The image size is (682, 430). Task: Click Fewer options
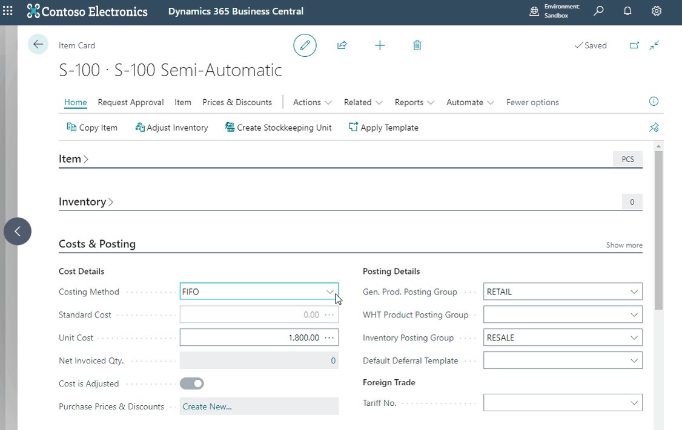click(532, 102)
